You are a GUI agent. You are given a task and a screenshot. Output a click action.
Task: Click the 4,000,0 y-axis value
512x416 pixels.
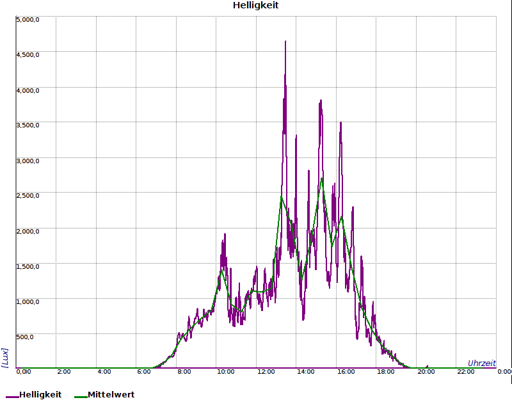coord(28,90)
